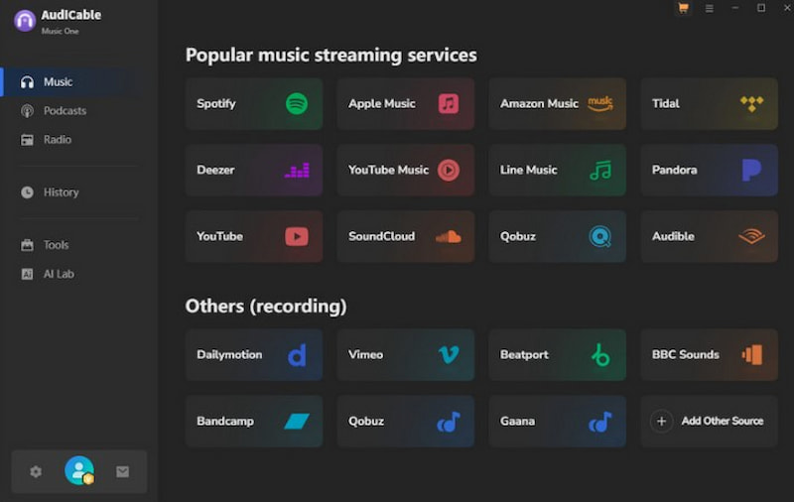This screenshot has width=794, height=502.
Task: Click the Vimeo v icon
Action: pyautogui.click(x=449, y=355)
